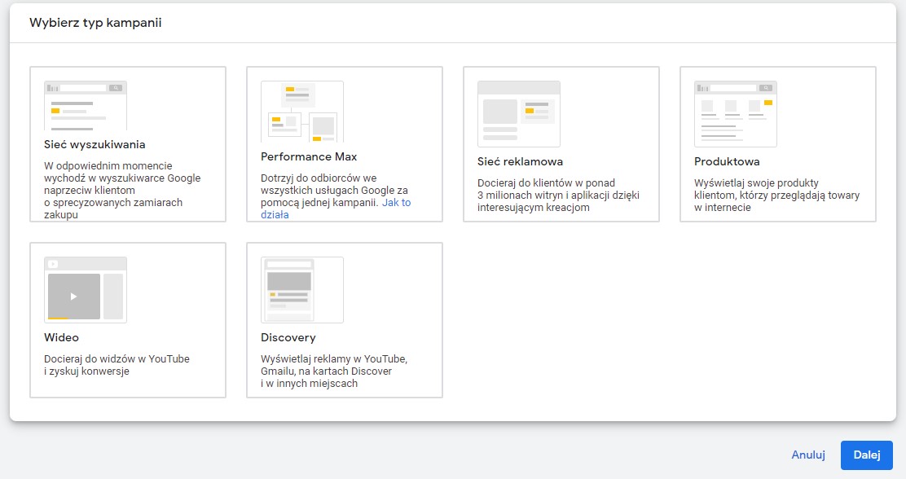Screen dimensions: 906x479
Task: Click the Wideo player illustration icon
Action: click(x=86, y=290)
